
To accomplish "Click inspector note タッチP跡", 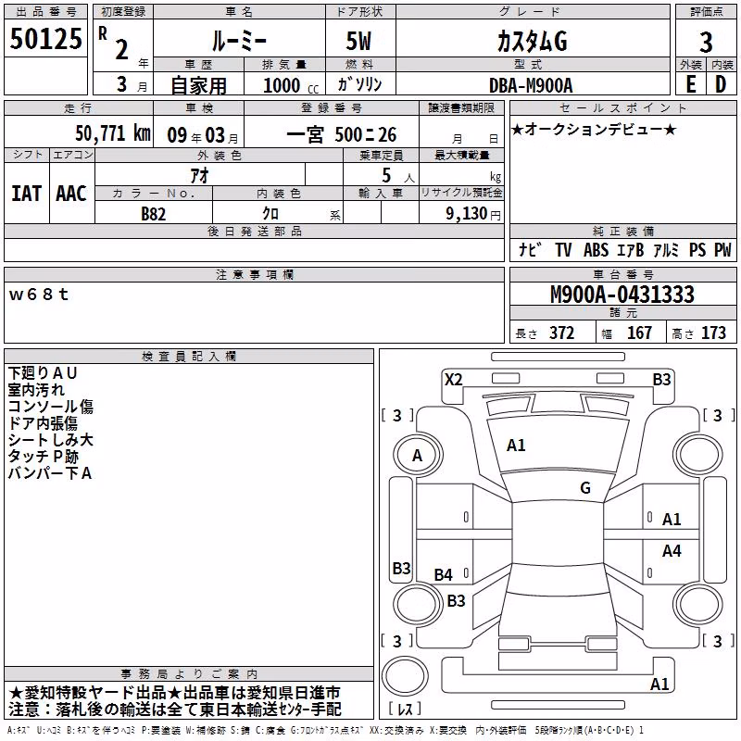I will coord(43,456).
